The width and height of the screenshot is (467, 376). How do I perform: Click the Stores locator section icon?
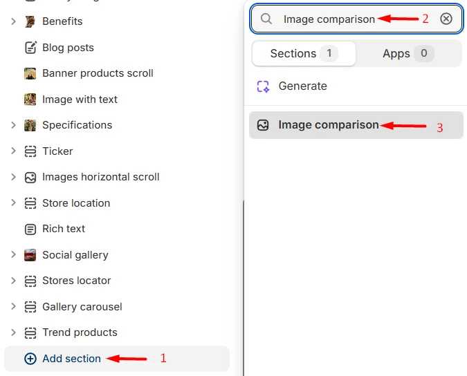30,281
